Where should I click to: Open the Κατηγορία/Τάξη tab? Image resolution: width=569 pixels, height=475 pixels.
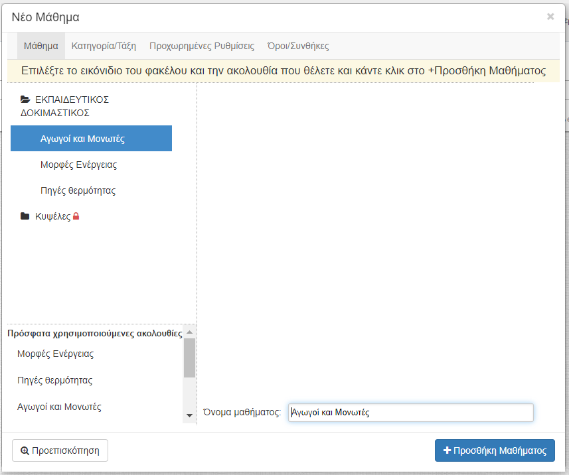point(104,46)
